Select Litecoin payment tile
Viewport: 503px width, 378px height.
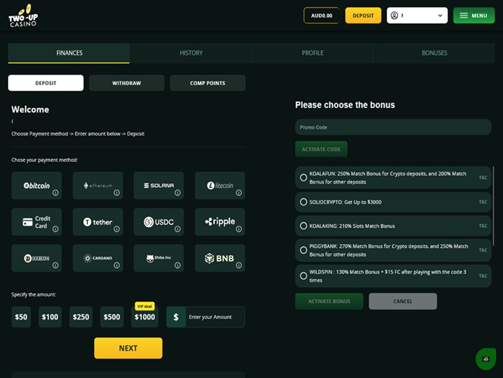click(x=220, y=186)
